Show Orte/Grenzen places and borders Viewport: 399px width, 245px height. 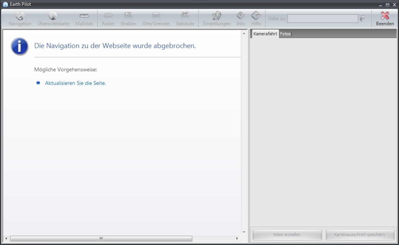point(156,18)
